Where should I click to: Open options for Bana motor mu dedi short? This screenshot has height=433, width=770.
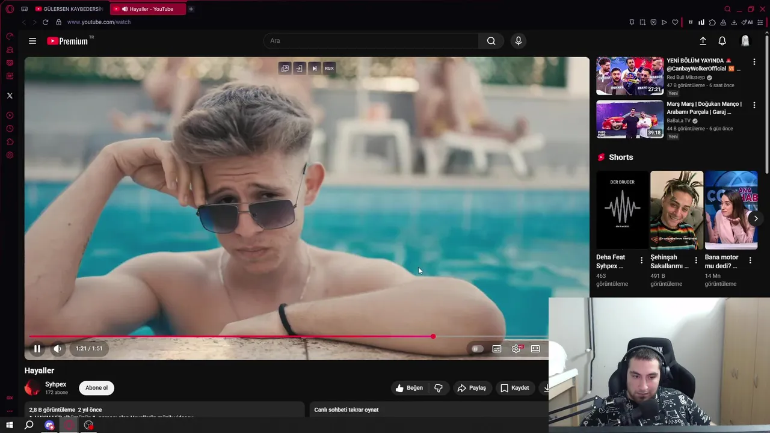(750, 260)
